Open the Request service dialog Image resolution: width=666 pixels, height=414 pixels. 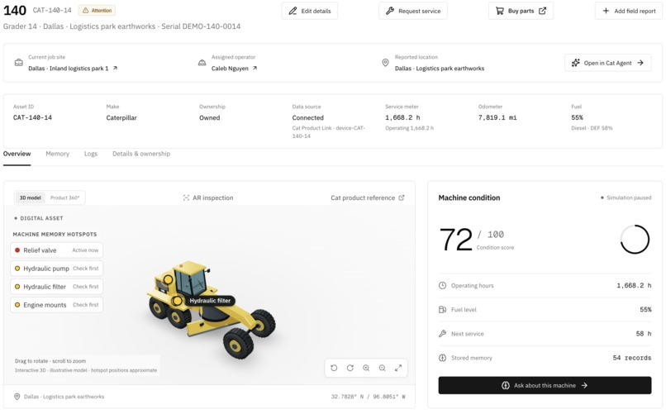coord(413,11)
